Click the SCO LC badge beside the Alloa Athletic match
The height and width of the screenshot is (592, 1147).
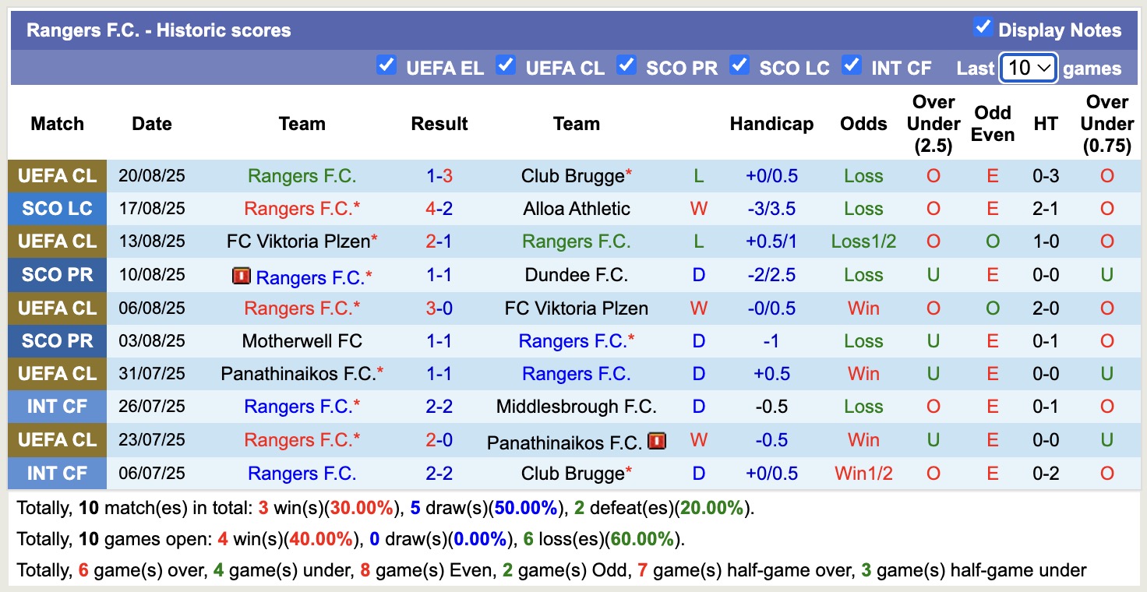click(x=56, y=208)
